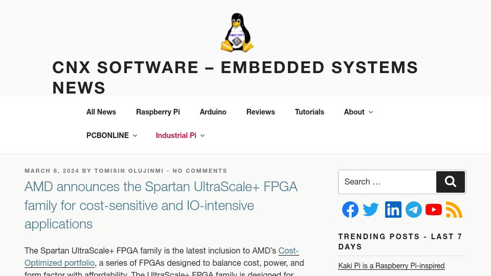This screenshot has width=491, height=276.
Task: Open the AMD Spartan UltraScale+ FPGA article title
Action: 161,205
